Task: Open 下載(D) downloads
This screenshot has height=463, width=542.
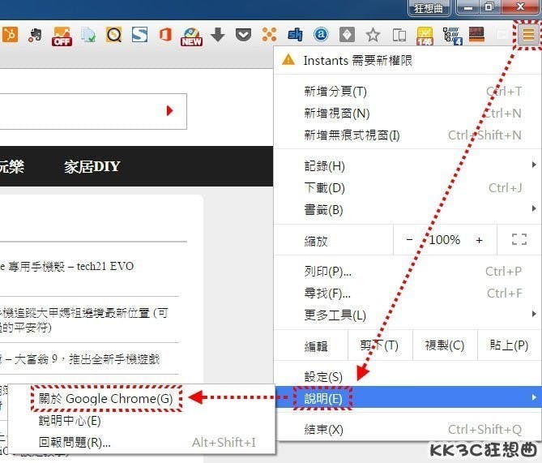Action: pos(408,188)
